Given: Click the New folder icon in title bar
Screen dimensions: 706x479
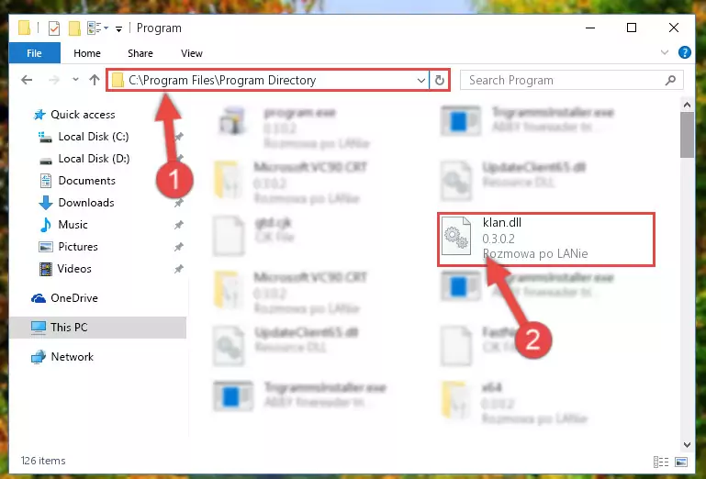Looking at the screenshot, I should tap(74, 28).
